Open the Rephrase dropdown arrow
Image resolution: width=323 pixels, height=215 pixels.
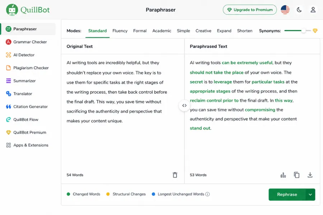click(x=310, y=195)
